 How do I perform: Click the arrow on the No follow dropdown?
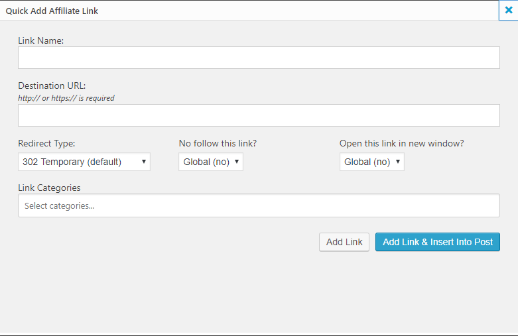coord(237,162)
